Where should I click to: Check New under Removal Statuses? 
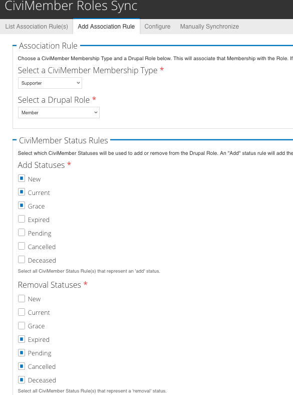click(22, 299)
